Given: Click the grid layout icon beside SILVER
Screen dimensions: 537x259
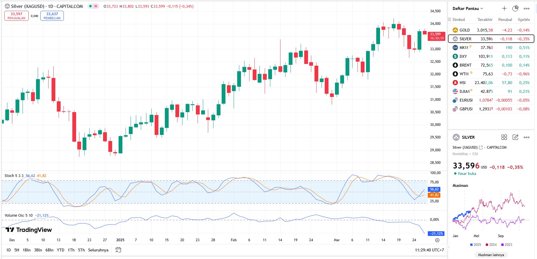Looking at the screenshot, I should (x=504, y=137).
